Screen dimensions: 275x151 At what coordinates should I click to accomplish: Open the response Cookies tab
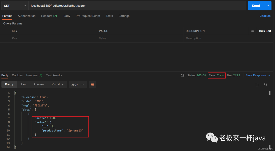(x=17, y=75)
